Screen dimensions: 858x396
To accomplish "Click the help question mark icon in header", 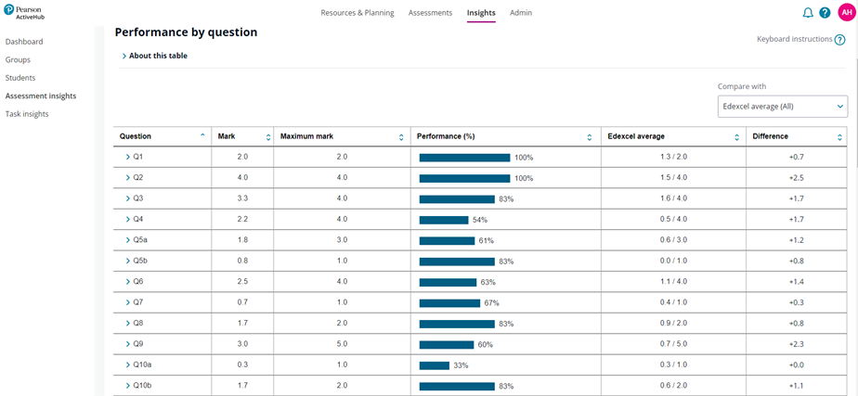I will pyautogui.click(x=825, y=13).
